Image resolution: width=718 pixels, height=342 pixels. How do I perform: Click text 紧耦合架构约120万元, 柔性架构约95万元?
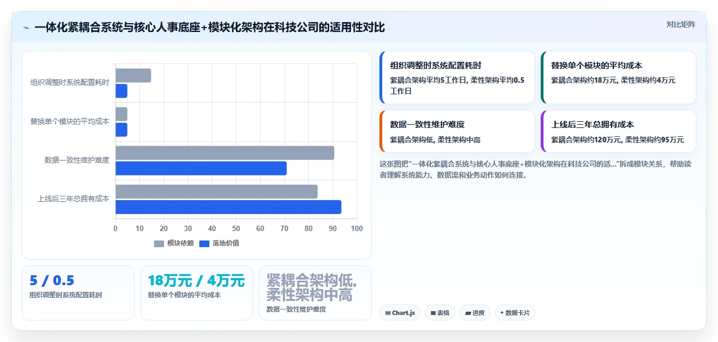tap(617, 140)
